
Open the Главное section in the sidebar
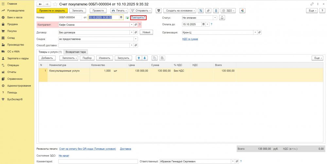coord(12,4)
